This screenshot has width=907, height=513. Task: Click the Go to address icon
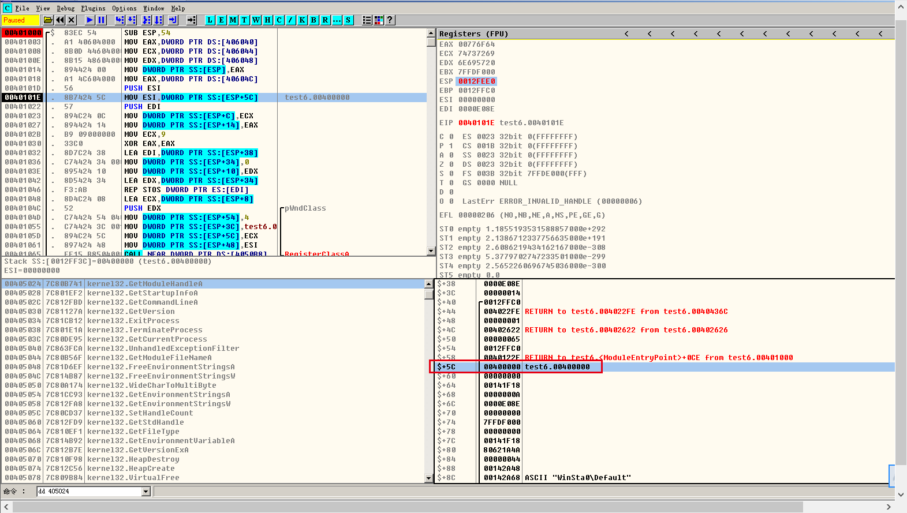(x=192, y=20)
